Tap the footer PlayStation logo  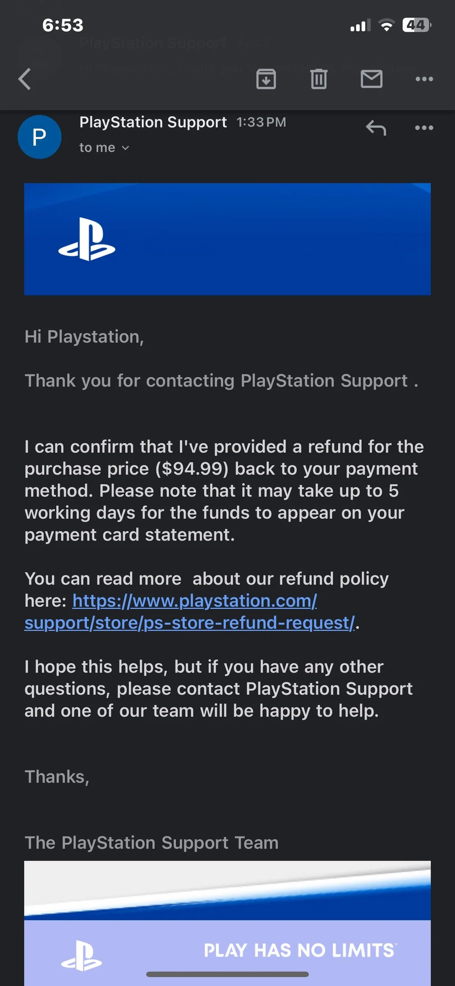click(x=82, y=956)
